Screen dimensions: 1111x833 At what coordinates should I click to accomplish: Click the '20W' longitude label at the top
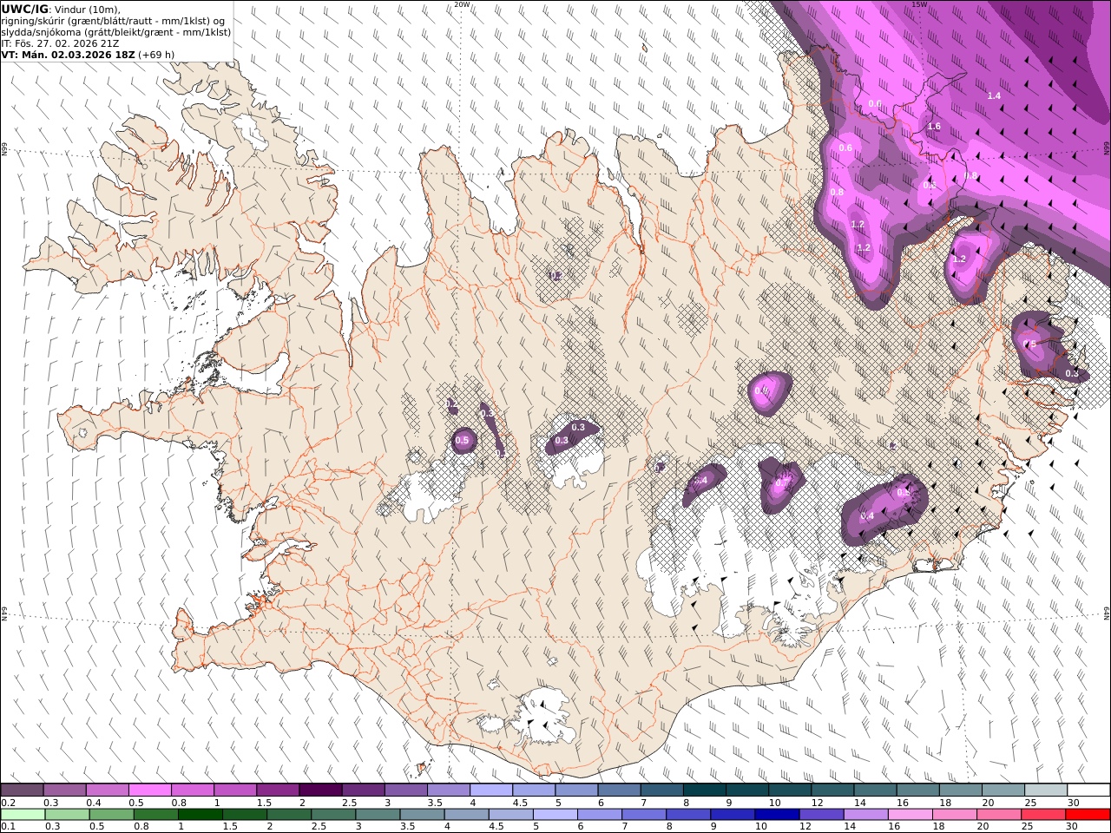pos(462,4)
